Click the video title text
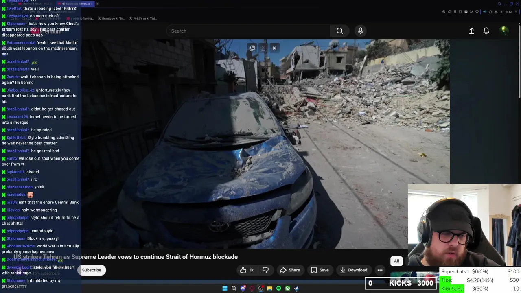The width and height of the screenshot is (521, 293). tap(125, 257)
